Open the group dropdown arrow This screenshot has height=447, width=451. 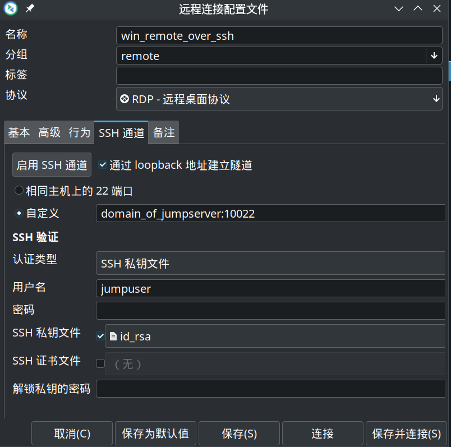[434, 56]
